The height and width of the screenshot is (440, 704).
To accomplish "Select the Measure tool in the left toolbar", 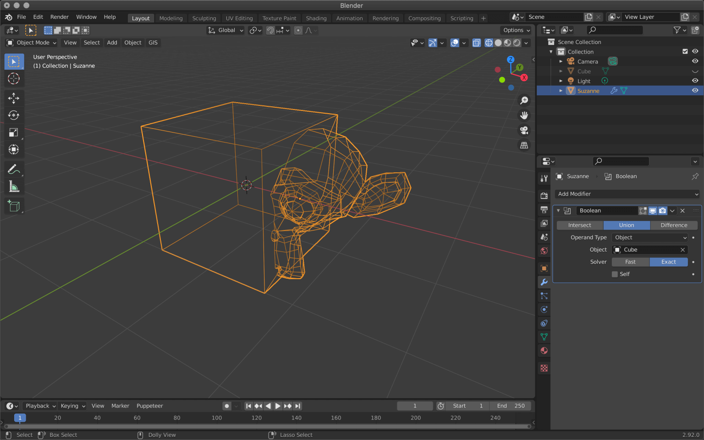I will [x=14, y=186].
